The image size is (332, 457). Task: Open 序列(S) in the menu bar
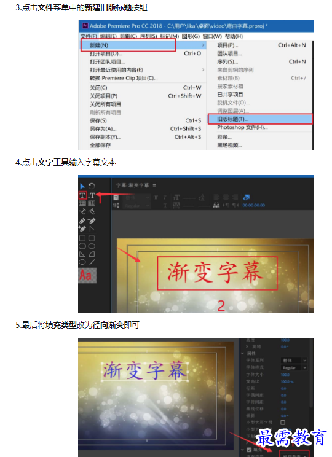(x=148, y=36)
